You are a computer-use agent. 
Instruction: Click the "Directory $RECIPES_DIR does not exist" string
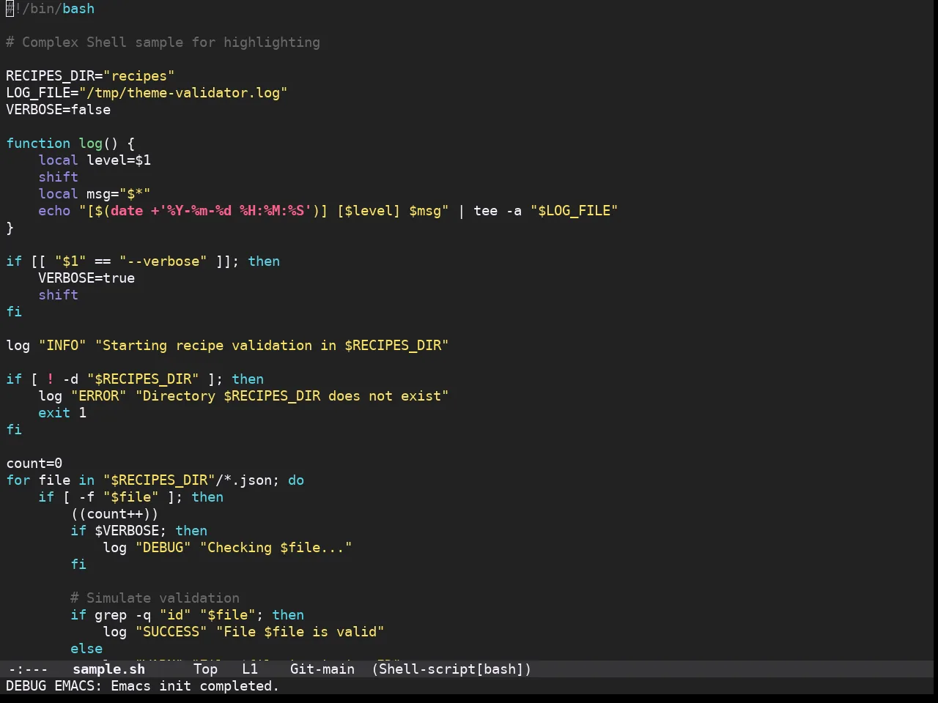point(292,396)
